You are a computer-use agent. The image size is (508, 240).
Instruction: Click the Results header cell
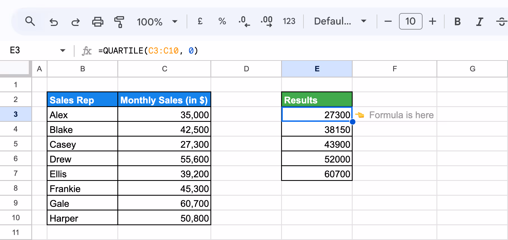point(317,100)
